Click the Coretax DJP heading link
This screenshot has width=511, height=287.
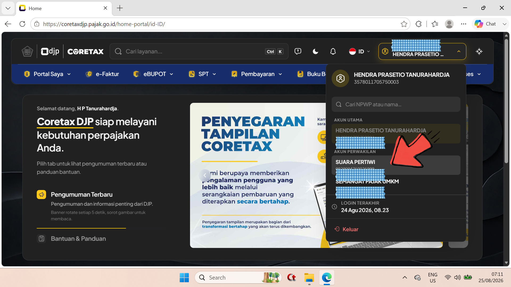(x=65, y=122)
